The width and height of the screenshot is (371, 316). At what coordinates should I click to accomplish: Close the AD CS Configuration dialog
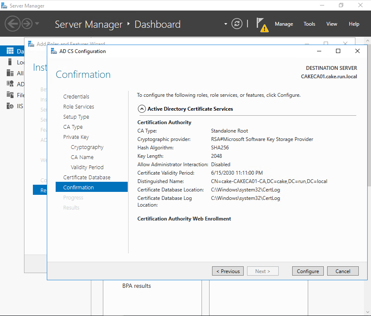(x=357, y=51)
